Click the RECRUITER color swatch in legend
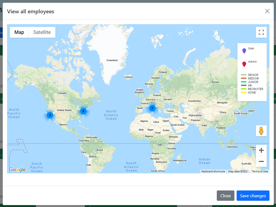The image size is (276, 207). (x=244, y=89)
